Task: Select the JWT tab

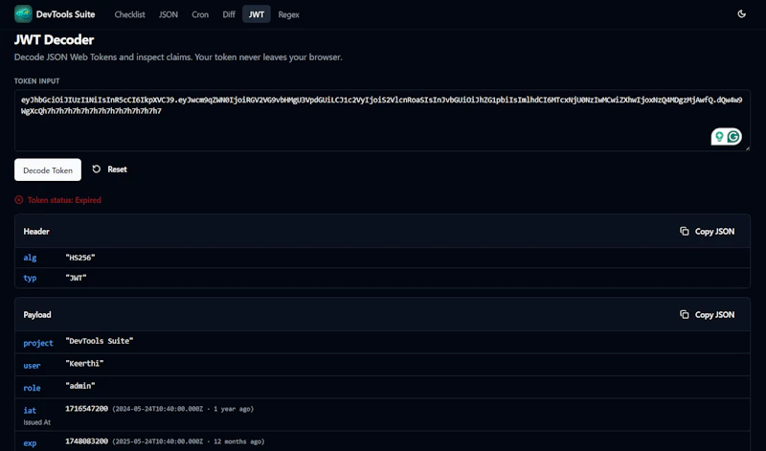Action: click(257, 14)
